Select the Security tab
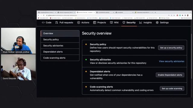This screenshot has height=108, width=193. (129, 22)
